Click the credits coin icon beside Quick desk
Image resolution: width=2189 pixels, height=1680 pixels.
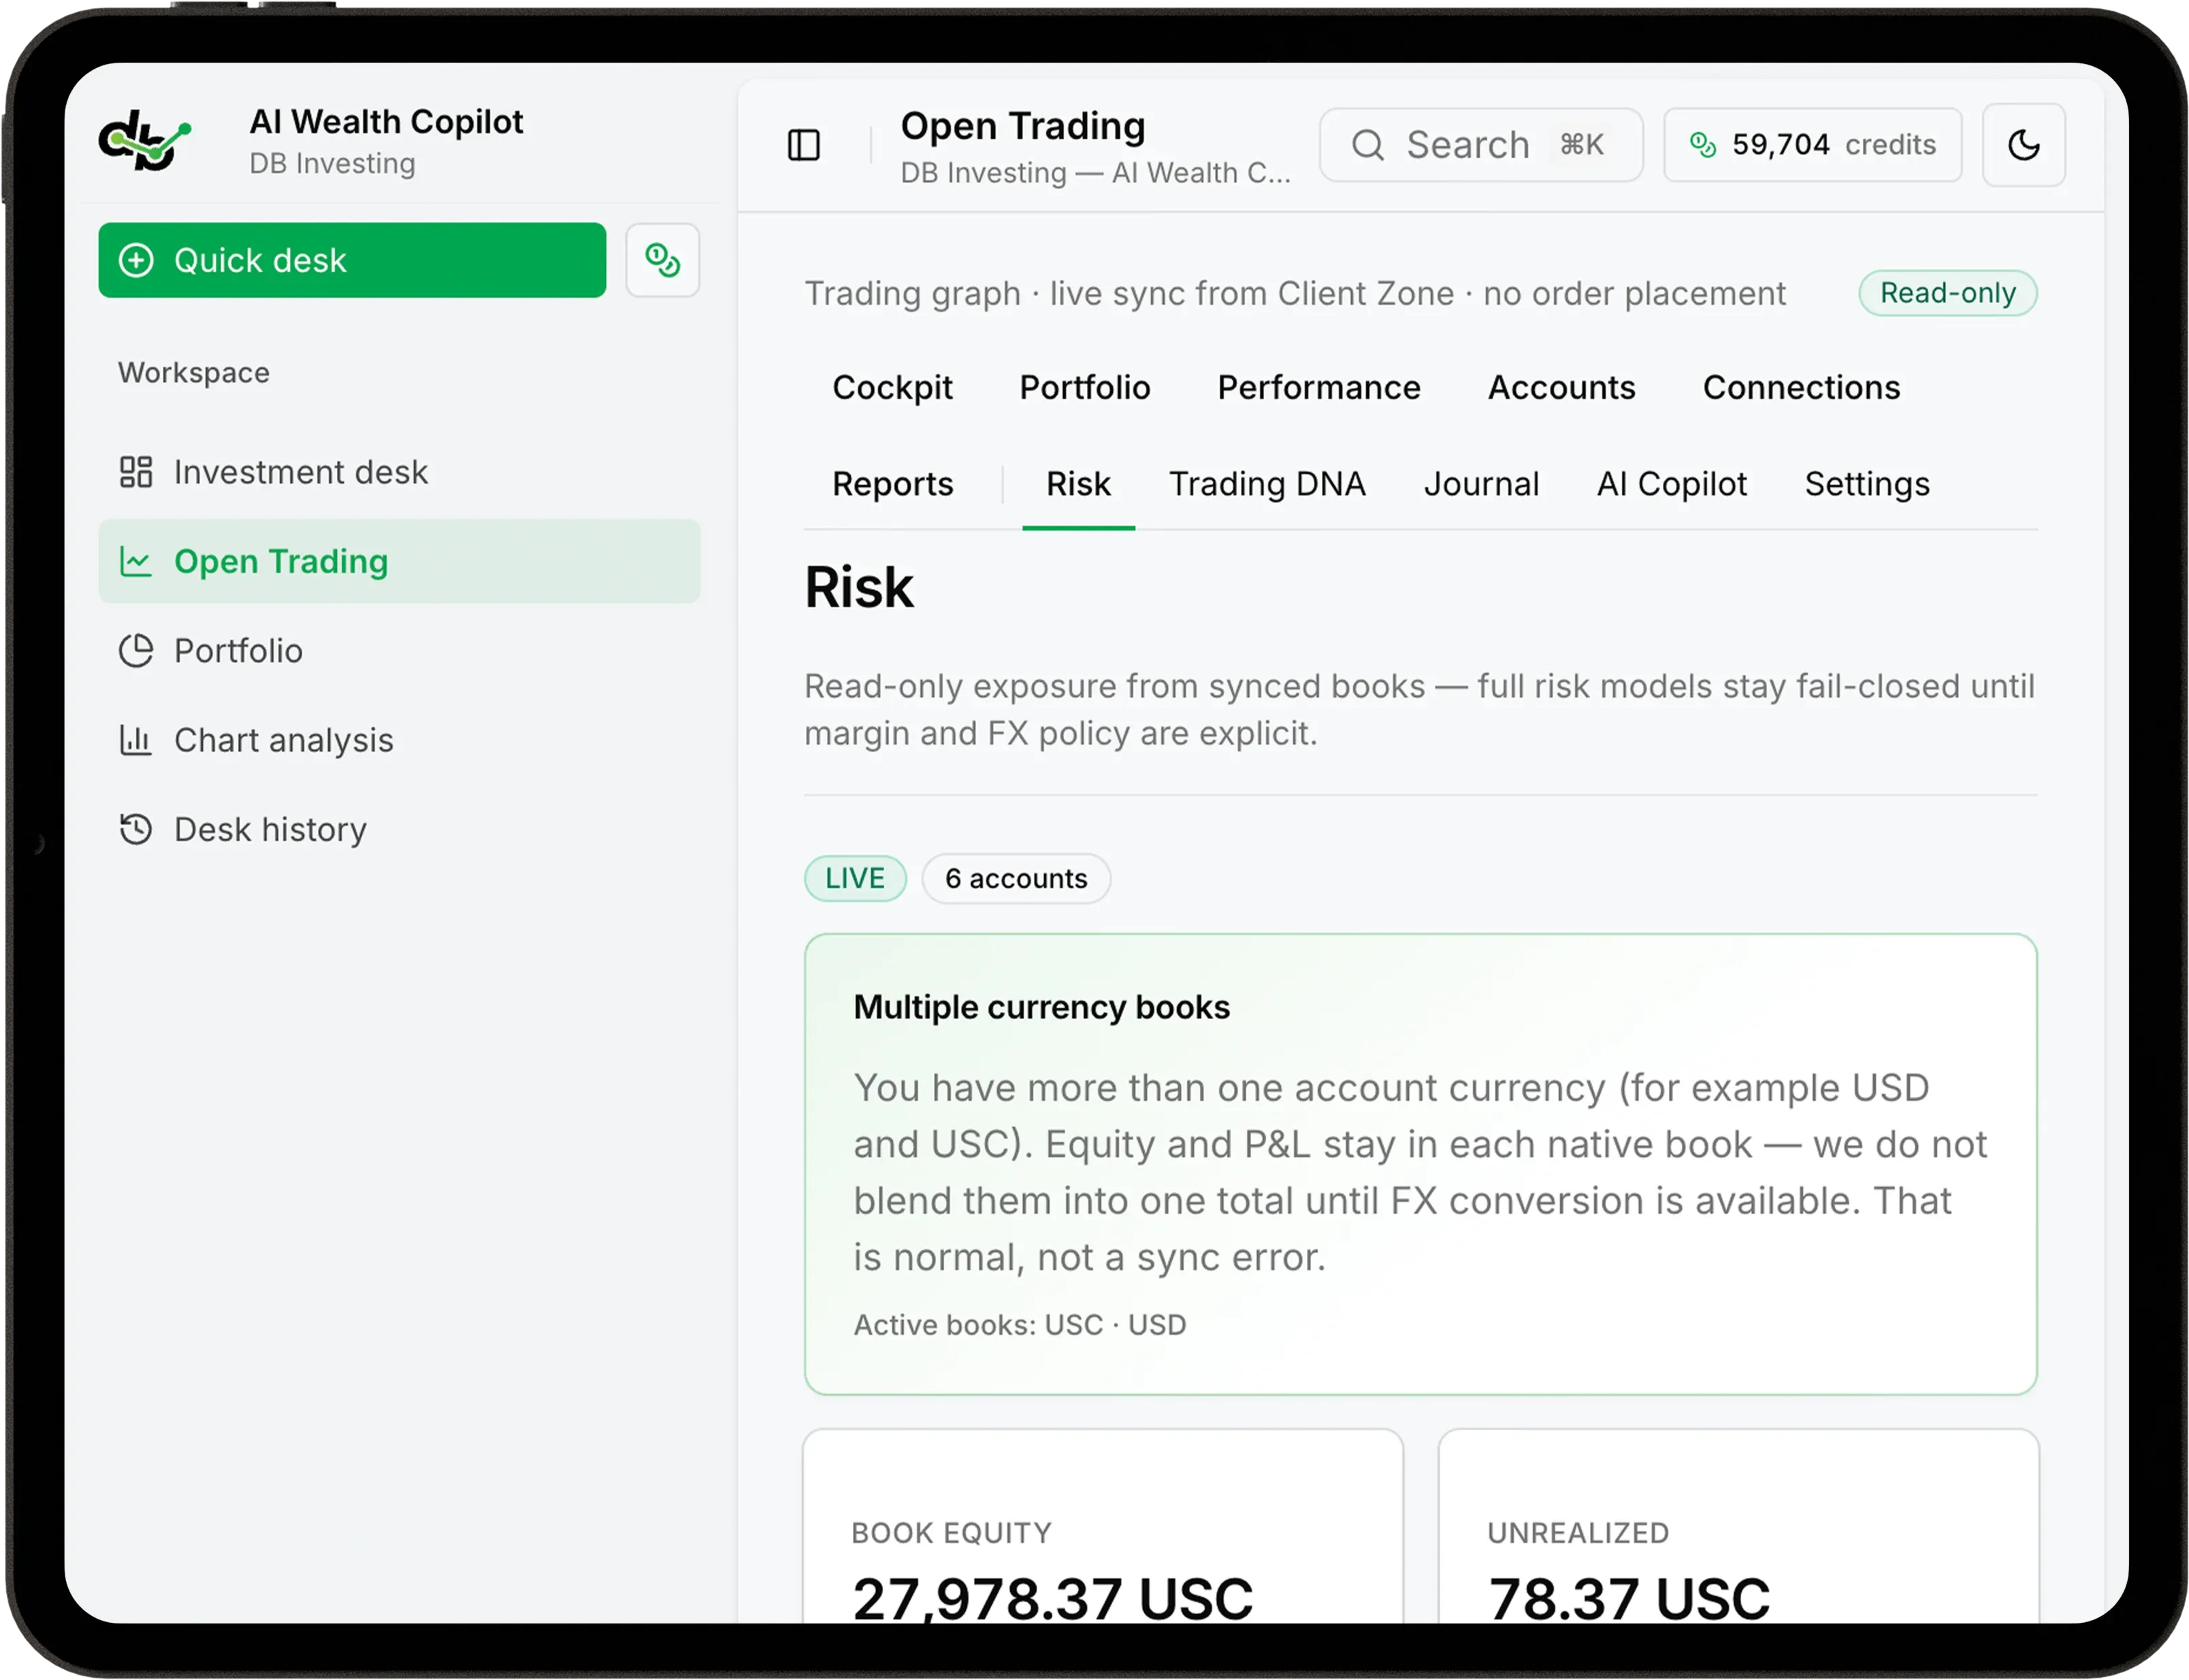click(662, 260)
